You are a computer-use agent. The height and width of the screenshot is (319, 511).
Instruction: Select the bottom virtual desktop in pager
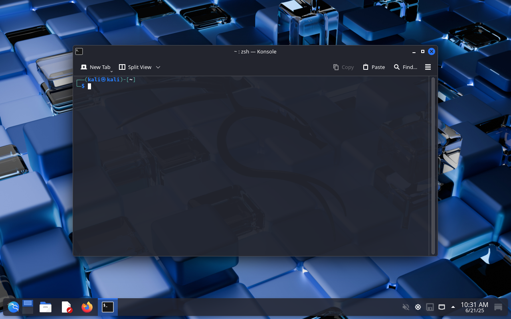[x=28, y=311]
